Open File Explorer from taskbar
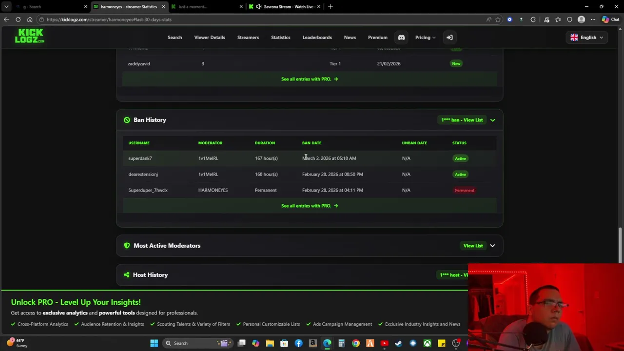 pyautogui.click(x=270, y=343)
